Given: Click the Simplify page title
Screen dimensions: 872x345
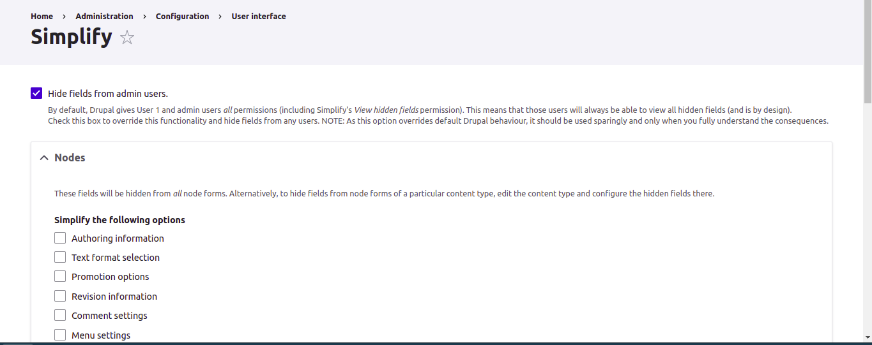Looking at the screenshot, I should (x=72, y=37).
